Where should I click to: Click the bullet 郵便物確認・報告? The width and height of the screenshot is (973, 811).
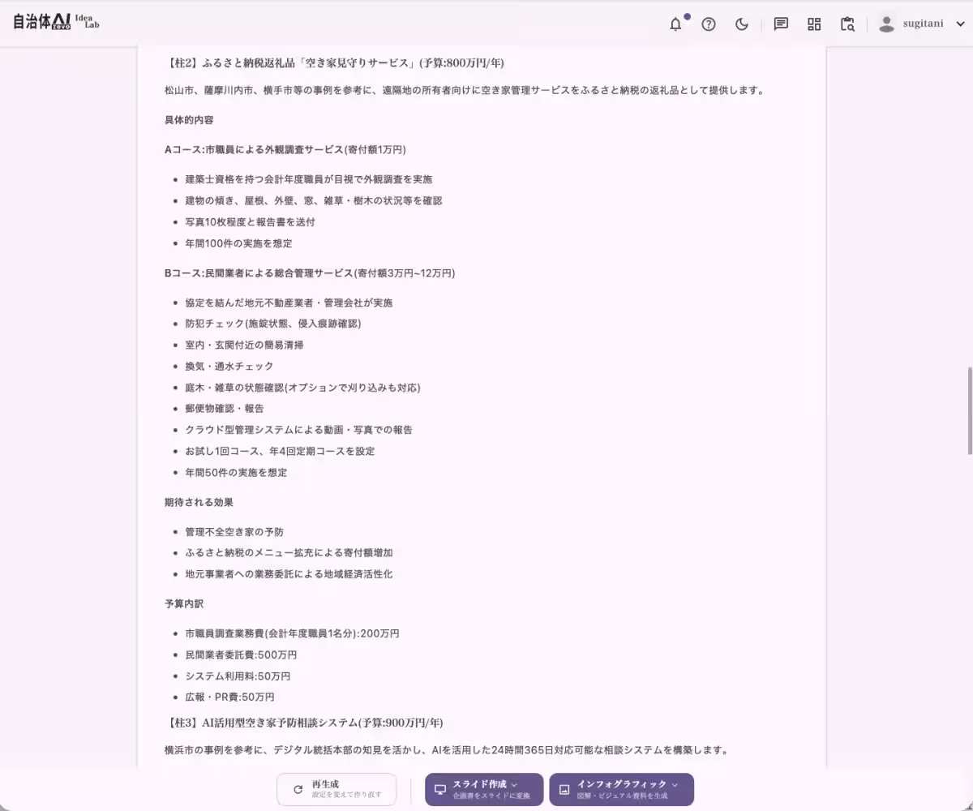(225, 409)
